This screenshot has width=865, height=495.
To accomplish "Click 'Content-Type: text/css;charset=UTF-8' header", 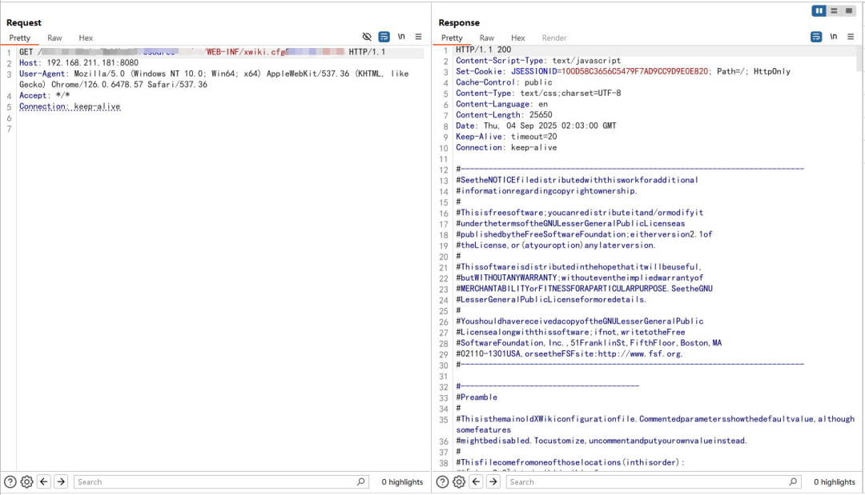I will pos(538,93).
